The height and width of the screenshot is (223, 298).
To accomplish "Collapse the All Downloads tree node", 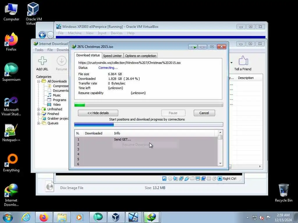I will (39, 81).
